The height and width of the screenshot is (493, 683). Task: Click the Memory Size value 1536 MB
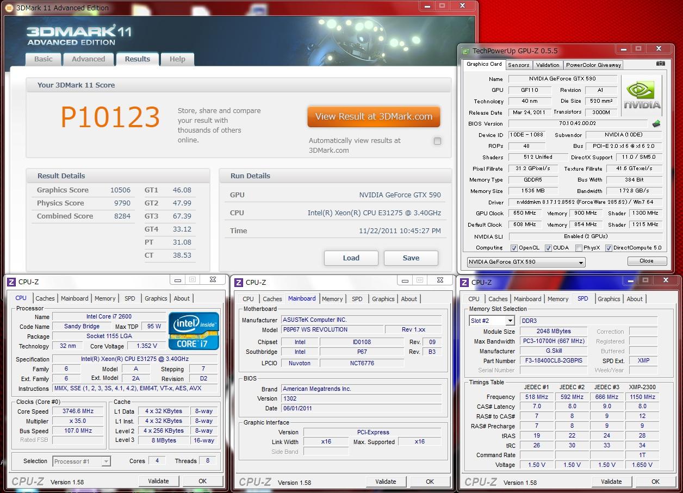pos(533,191)
